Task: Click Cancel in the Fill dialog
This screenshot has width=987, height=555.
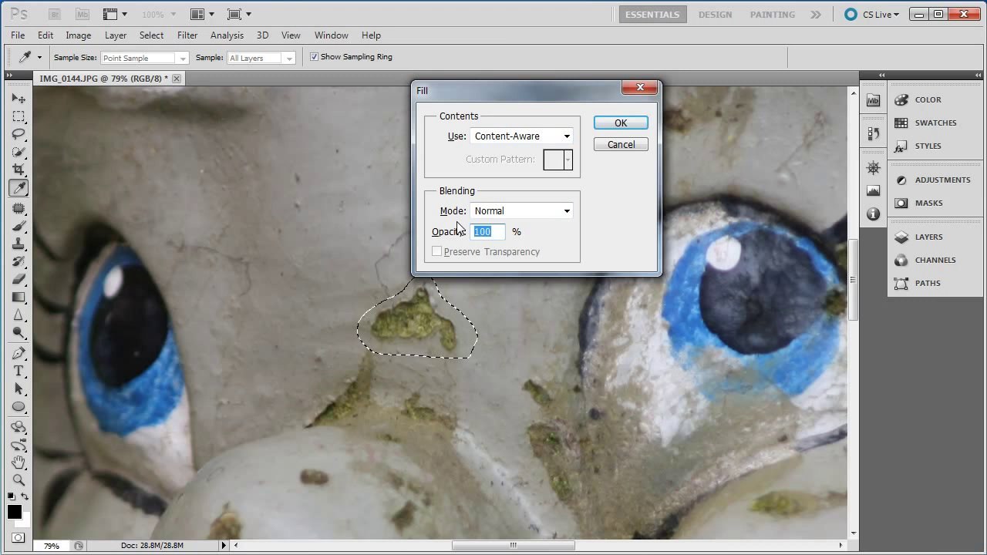Action: coord(621,144)
